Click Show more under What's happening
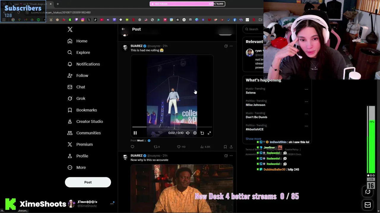Screen dimensions: 380x213 click(253, 139)
